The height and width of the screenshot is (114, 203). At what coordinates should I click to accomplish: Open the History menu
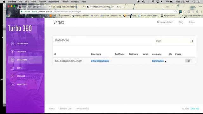click(42, 2)
